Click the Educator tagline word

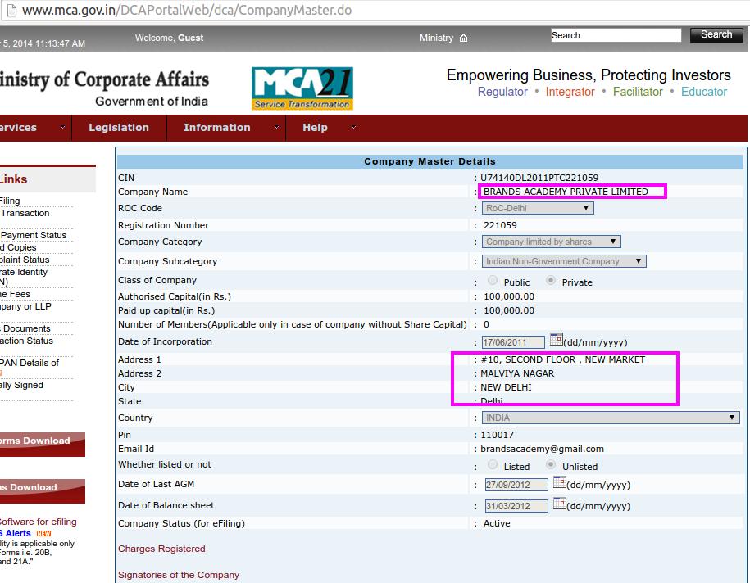tap(703, 92)
